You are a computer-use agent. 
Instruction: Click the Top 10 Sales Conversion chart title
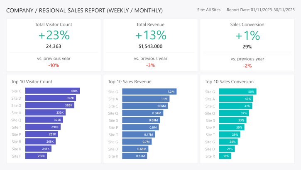[229, 81]
